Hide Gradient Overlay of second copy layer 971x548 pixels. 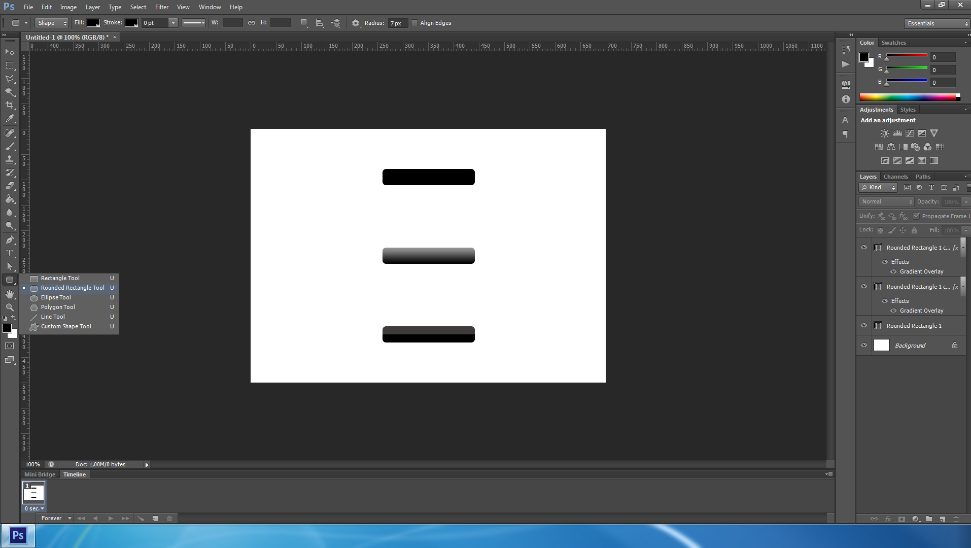(x=893, y=311)
